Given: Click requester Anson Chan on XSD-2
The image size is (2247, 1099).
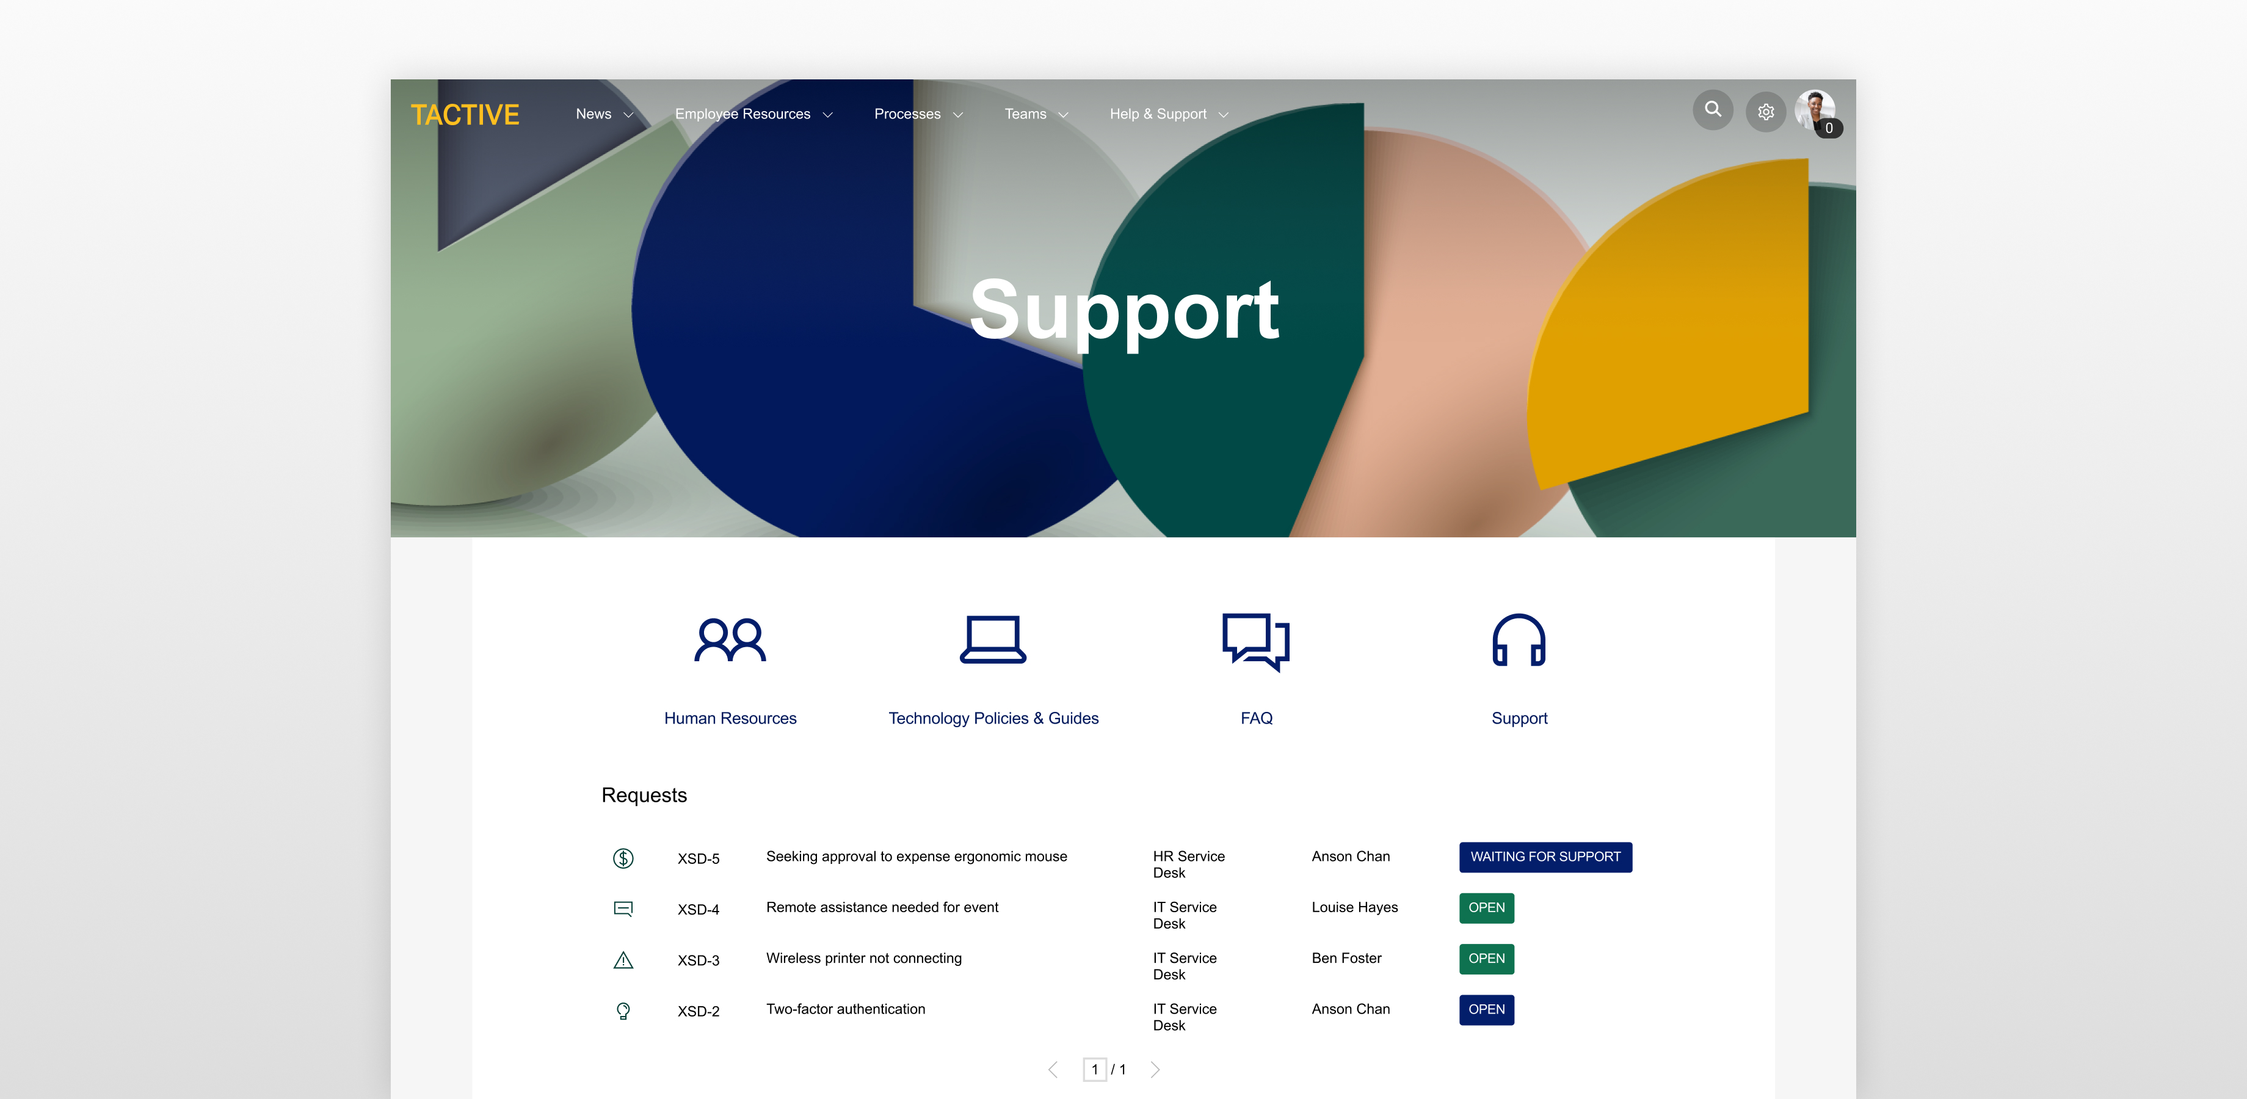Looking at the screenshot, I should [1350, 1009].
